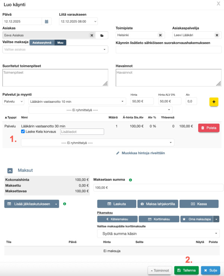Click green info icon beside Maksetaan summa
The image size is (224, 276).
[130, 180]
